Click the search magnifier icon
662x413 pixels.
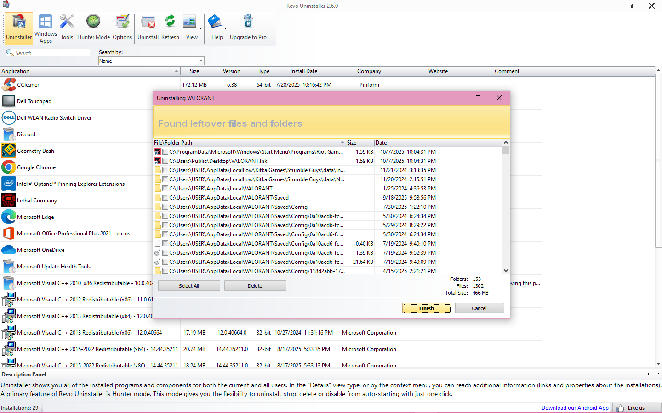click(x=10, y=53)
